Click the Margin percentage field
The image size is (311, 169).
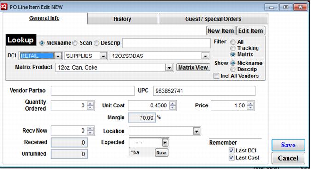coord(141,118)
